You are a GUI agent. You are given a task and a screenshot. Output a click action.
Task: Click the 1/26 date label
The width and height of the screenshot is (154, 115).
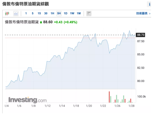117,106
